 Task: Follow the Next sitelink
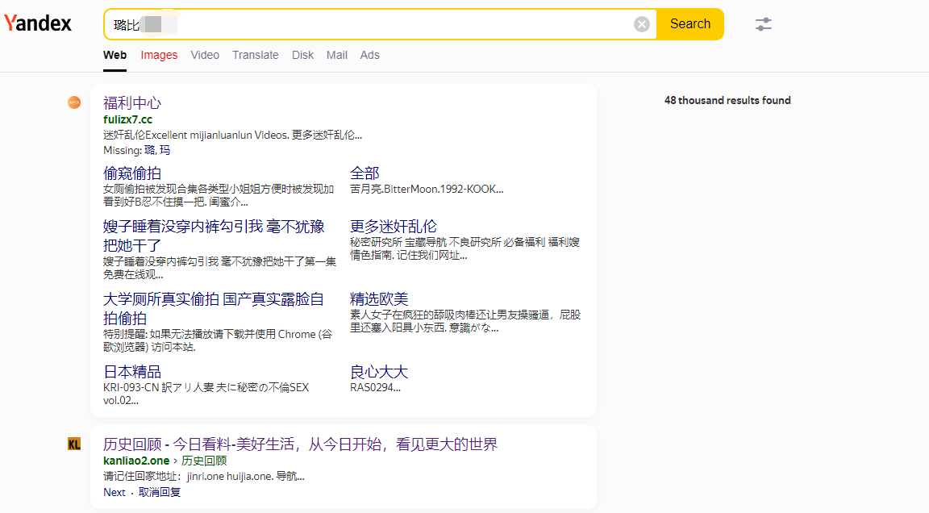tap(115, 492)
